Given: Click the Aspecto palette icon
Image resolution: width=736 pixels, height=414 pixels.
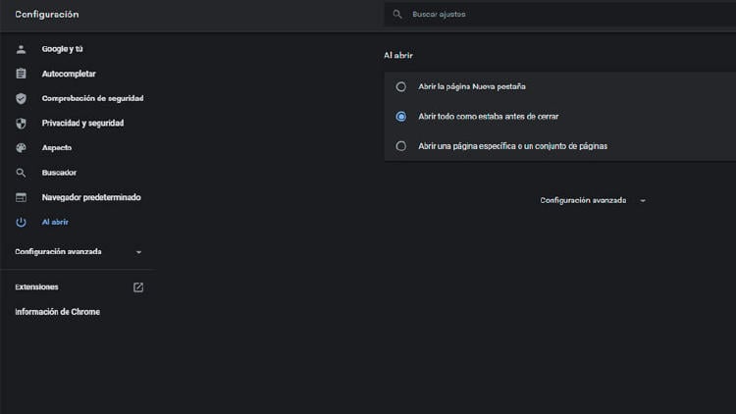Looking at the screenshot, I should pyautogui.click(x=21, y=148).
